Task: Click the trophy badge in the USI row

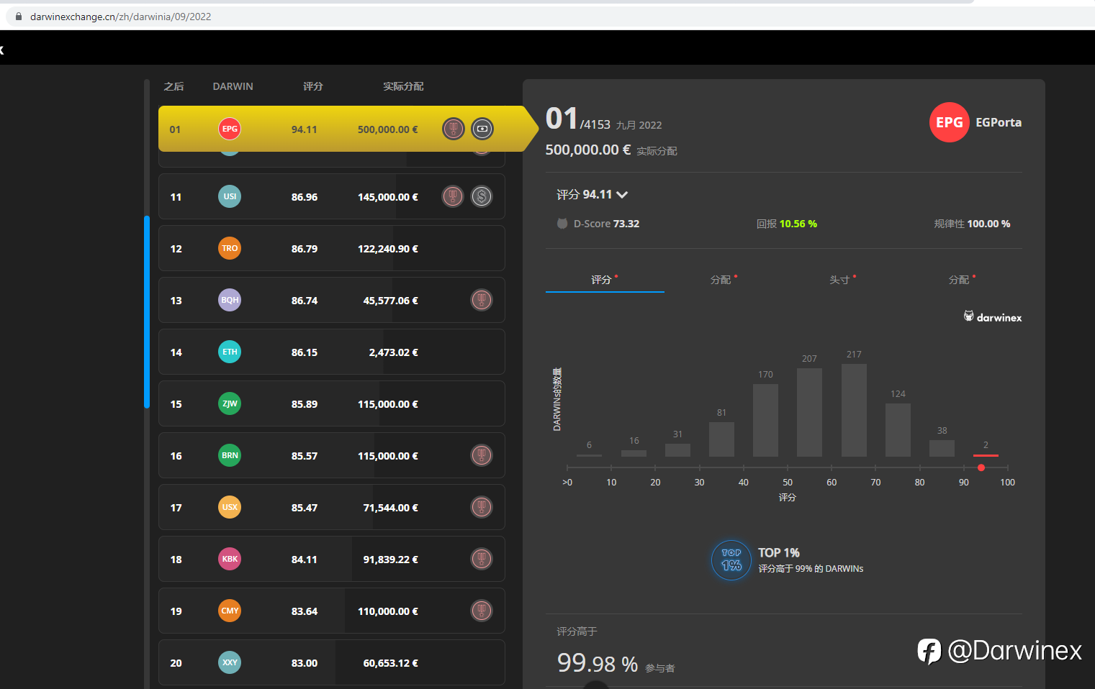Action: click(x=453, y=196)
